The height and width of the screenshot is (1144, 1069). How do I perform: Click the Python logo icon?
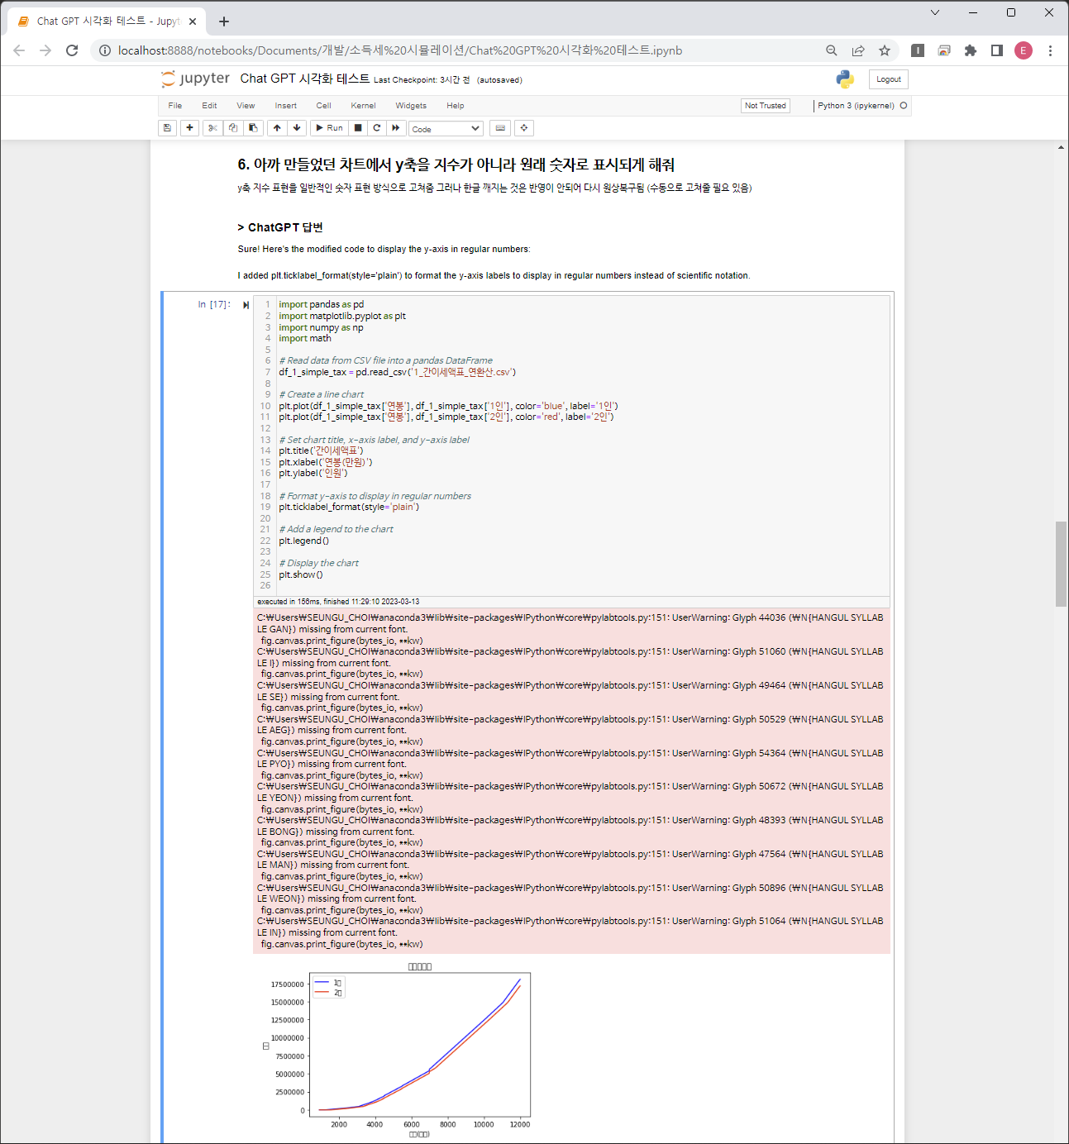(845, 79)
